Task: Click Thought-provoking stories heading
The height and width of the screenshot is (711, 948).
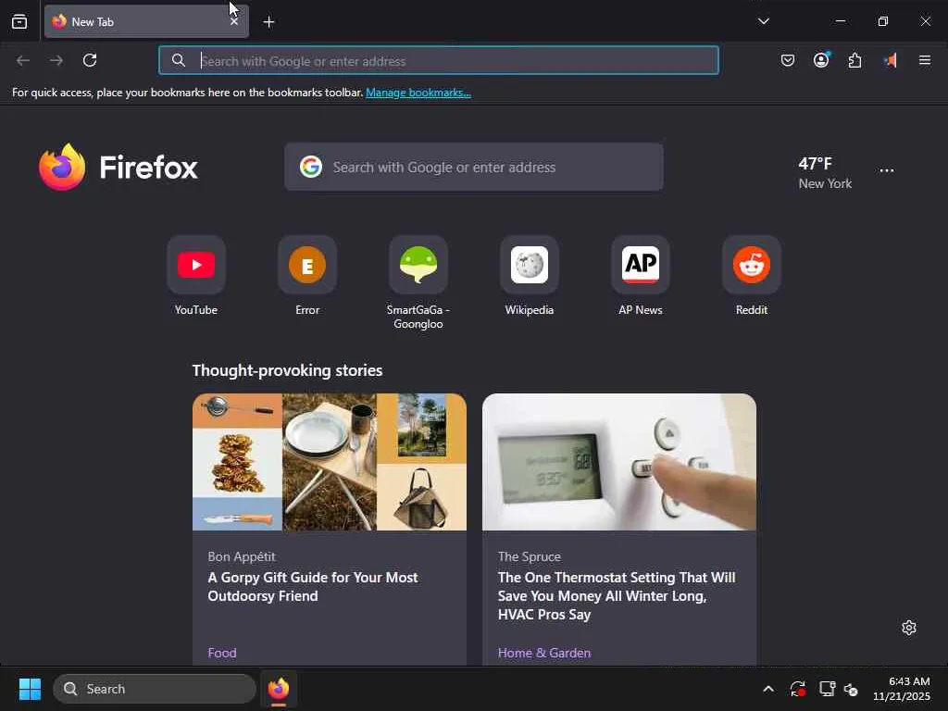Action: (287, 370)
